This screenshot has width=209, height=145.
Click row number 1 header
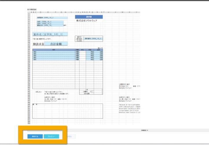click(x=29, y=14)
